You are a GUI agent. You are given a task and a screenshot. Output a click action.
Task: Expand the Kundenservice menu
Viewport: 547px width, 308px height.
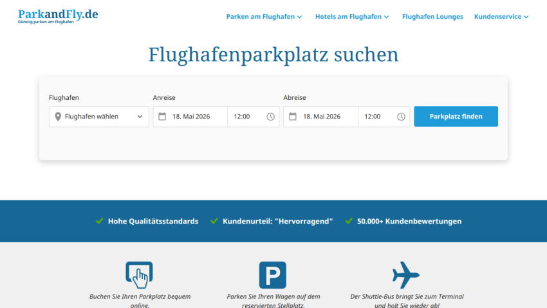[x=501, y=17]
